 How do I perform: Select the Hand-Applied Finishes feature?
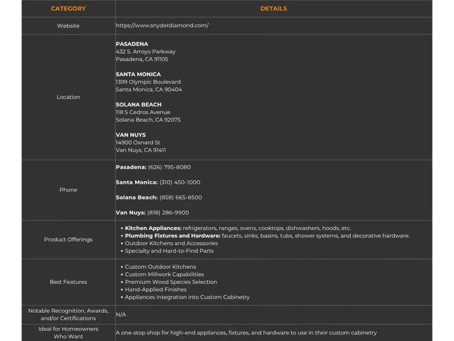click(156, 289)
